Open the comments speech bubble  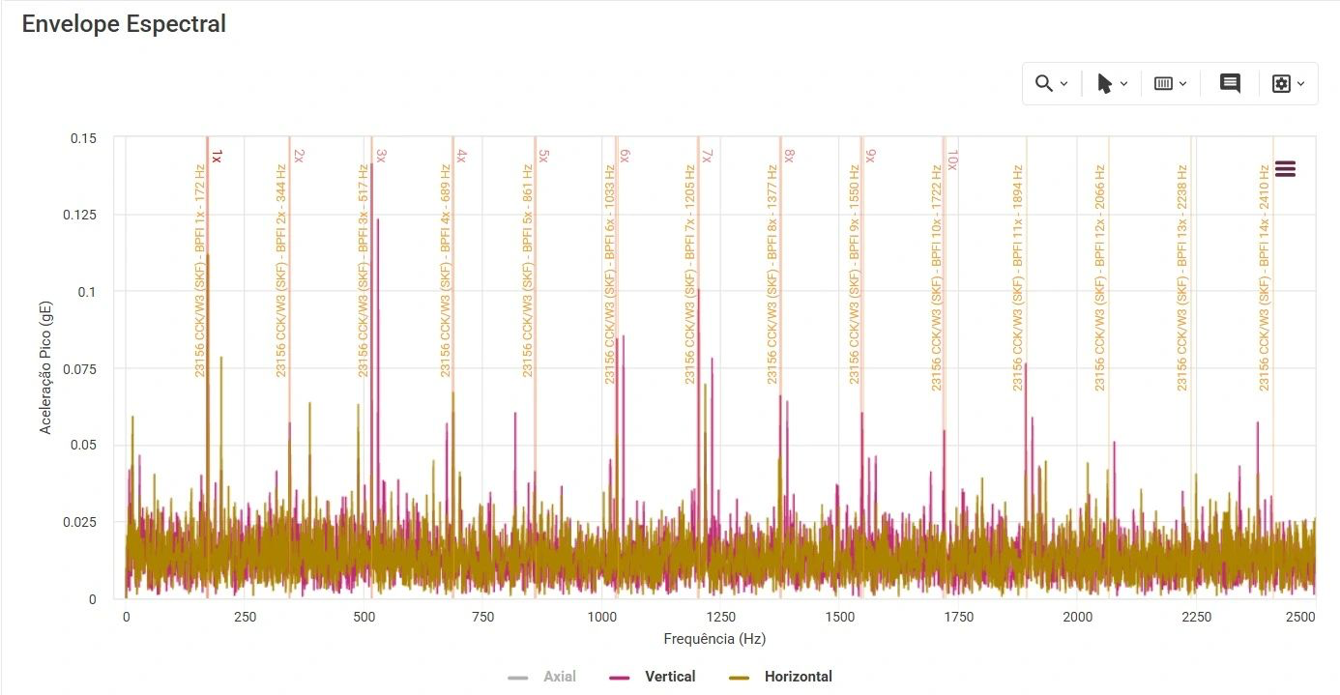click(1230, 84)
